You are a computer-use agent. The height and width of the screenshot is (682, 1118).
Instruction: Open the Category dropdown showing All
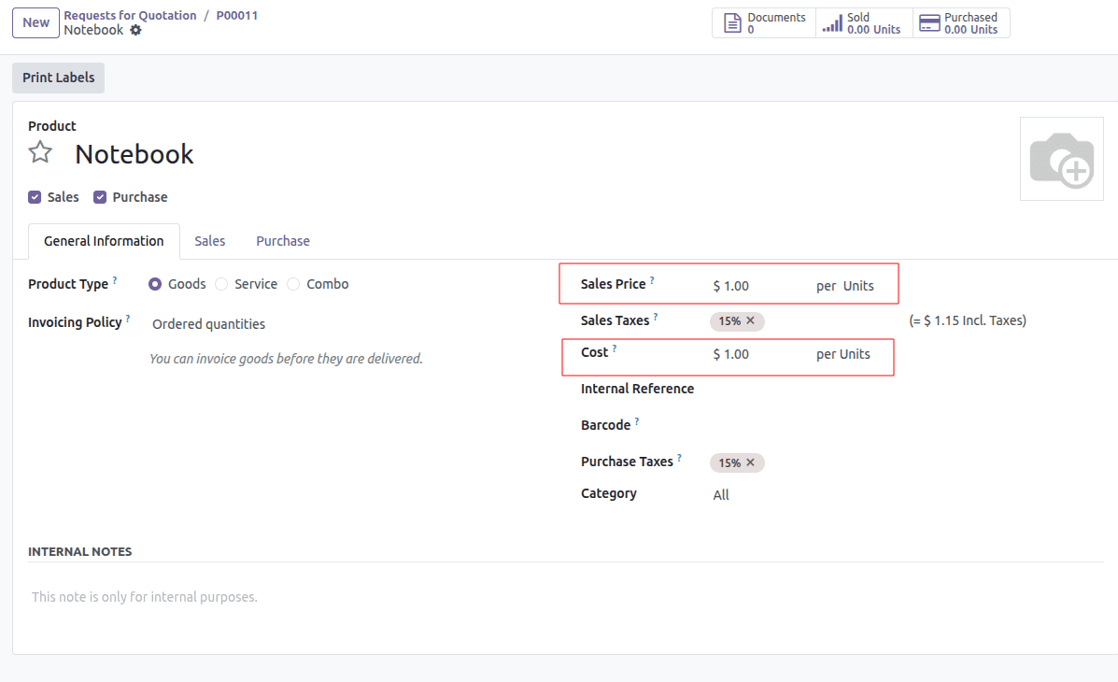[721, 493]
